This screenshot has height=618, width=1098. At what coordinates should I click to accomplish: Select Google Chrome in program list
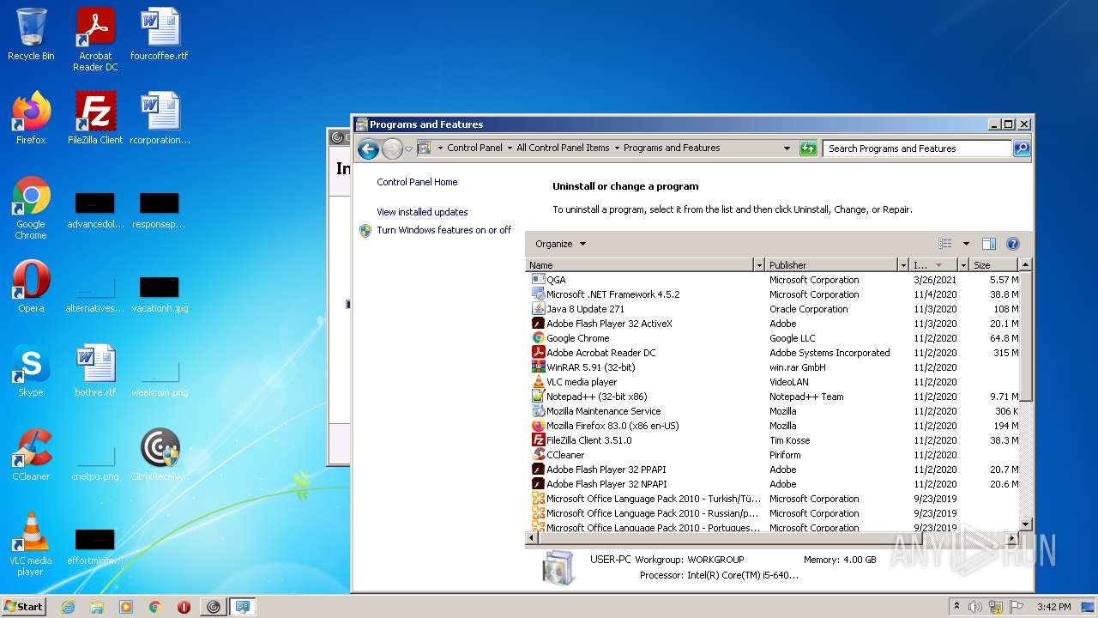click(x=772, y=338)
